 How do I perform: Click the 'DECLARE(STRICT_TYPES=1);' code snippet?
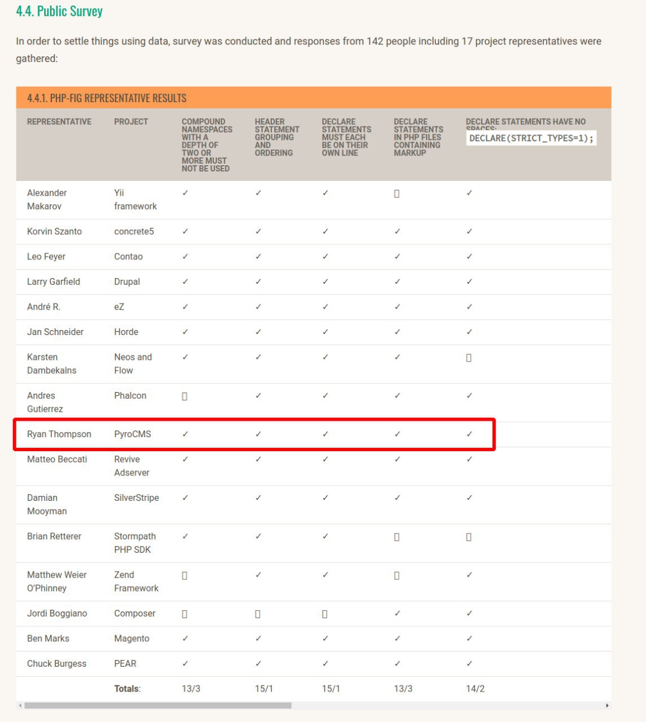click(x=531, y=138)
